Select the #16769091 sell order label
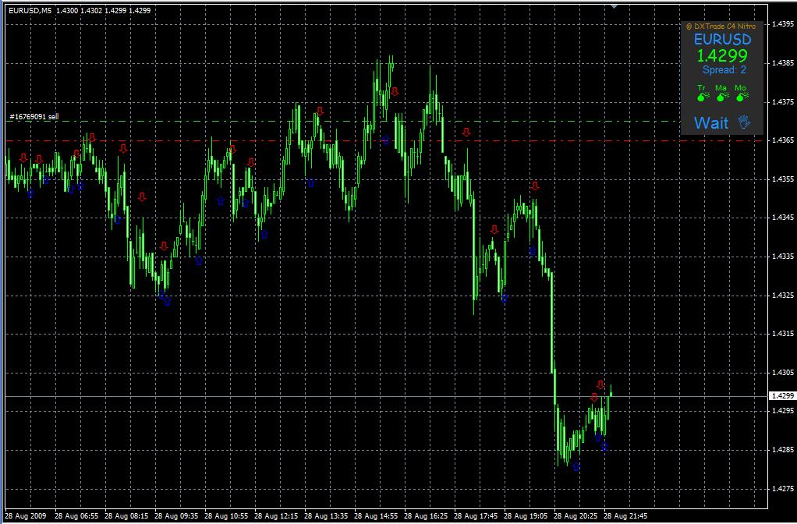This screenshot has height=524, width=797. click(x=34, y=117)
